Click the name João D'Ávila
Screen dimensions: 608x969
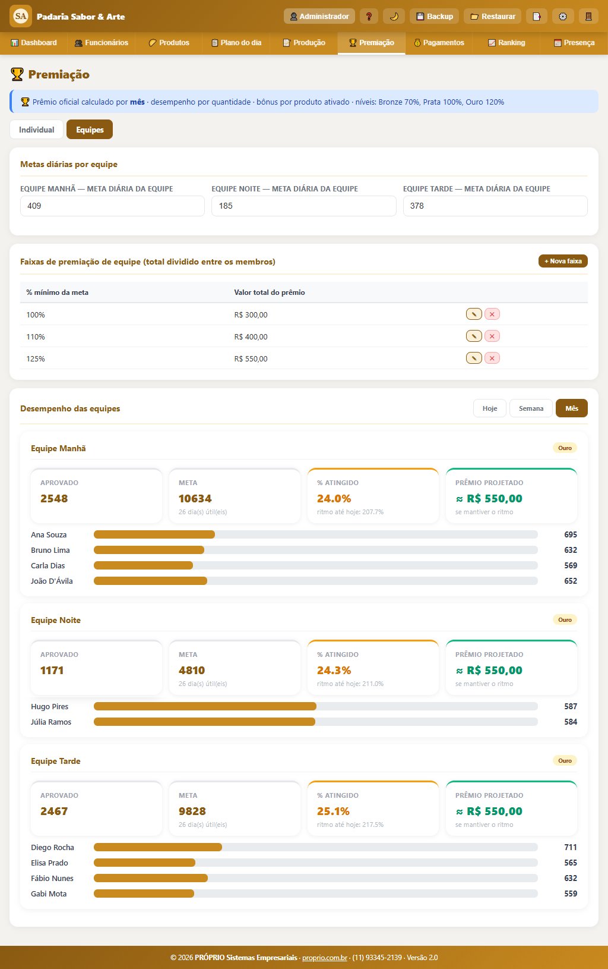point(52,581)
